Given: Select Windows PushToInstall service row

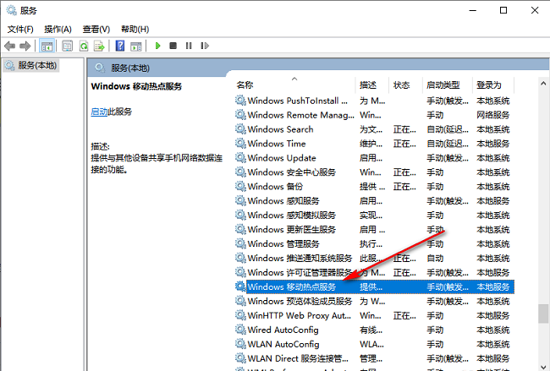Looking at the screenshot, I should (x=374, y=101).
